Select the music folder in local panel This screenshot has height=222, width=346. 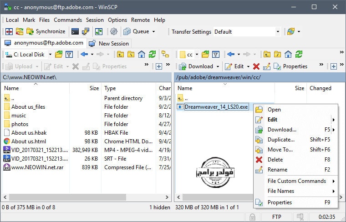point(19,116)
